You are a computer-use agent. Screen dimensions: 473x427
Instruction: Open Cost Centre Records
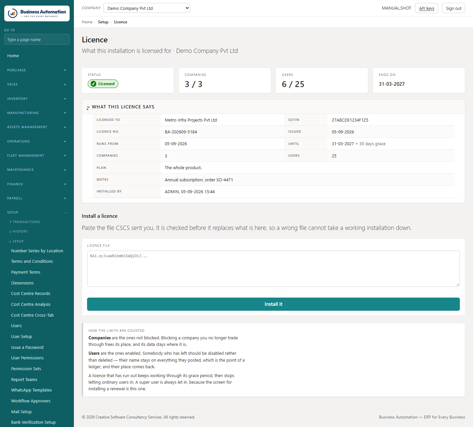point(31,294)
